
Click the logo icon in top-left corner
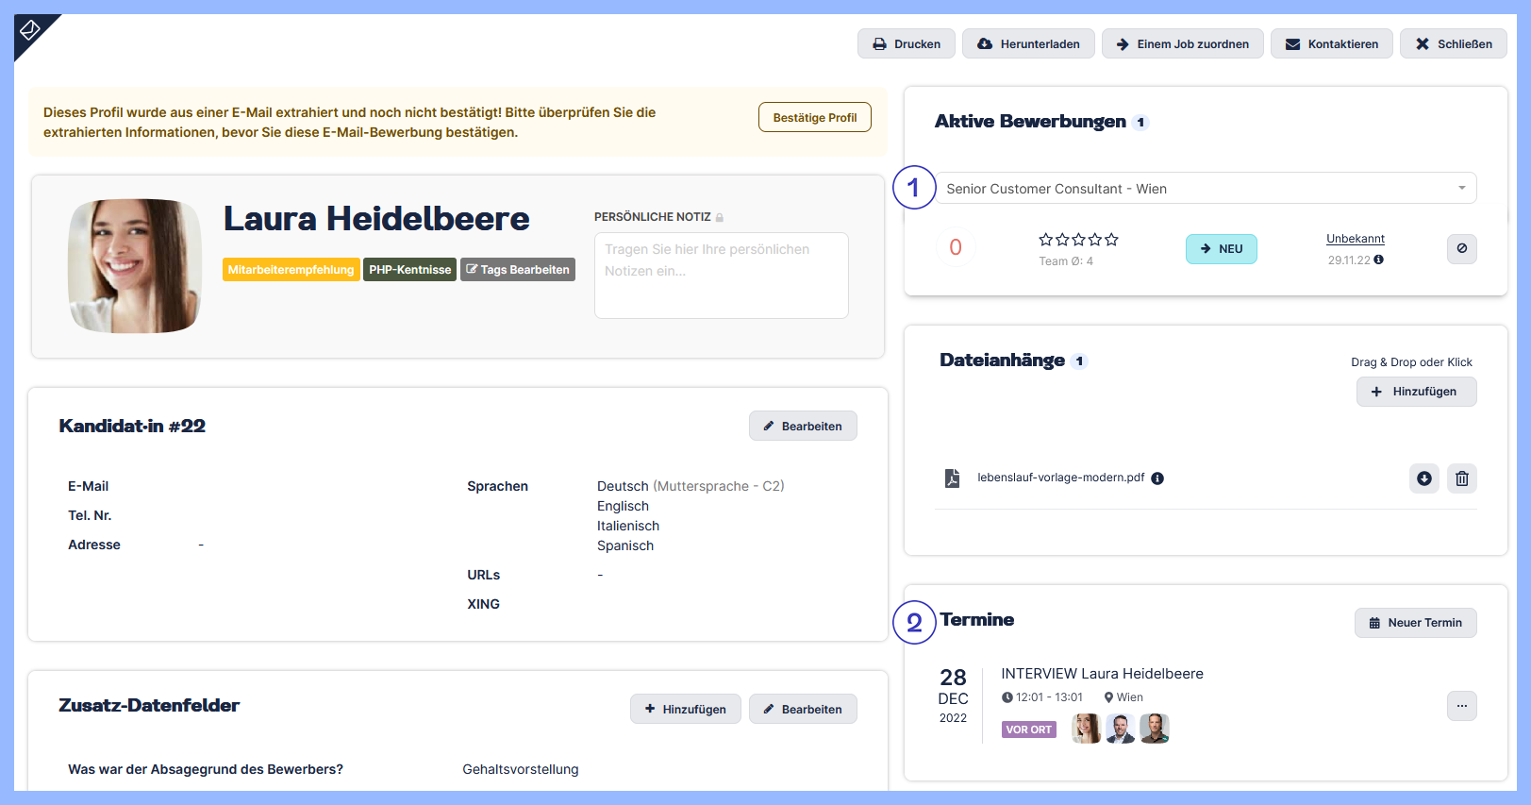[x=30, y=31]
